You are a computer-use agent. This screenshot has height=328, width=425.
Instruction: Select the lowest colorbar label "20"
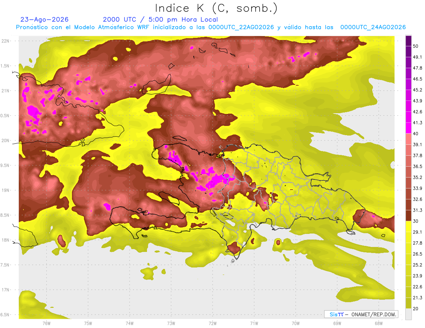click(x=416, y=309)
